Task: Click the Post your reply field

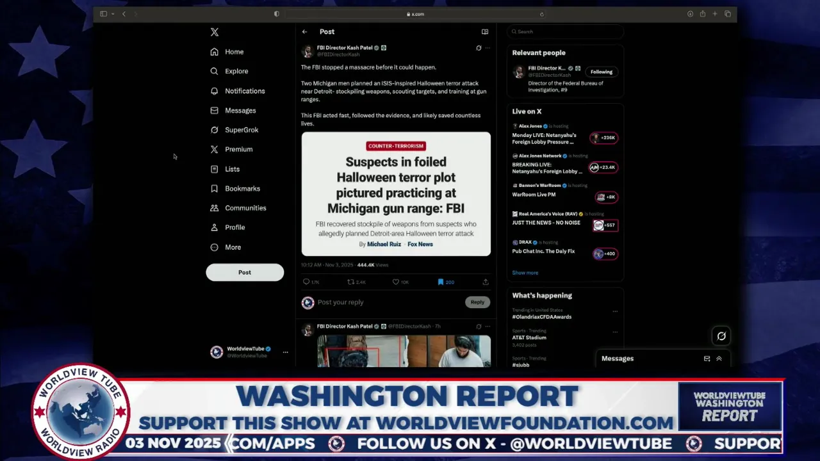Action: pyautogui.click(x=389, y=302)
